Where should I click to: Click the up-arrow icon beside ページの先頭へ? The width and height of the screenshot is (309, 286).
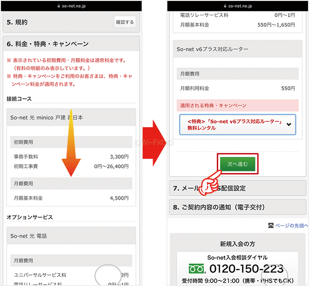[271, 225]
